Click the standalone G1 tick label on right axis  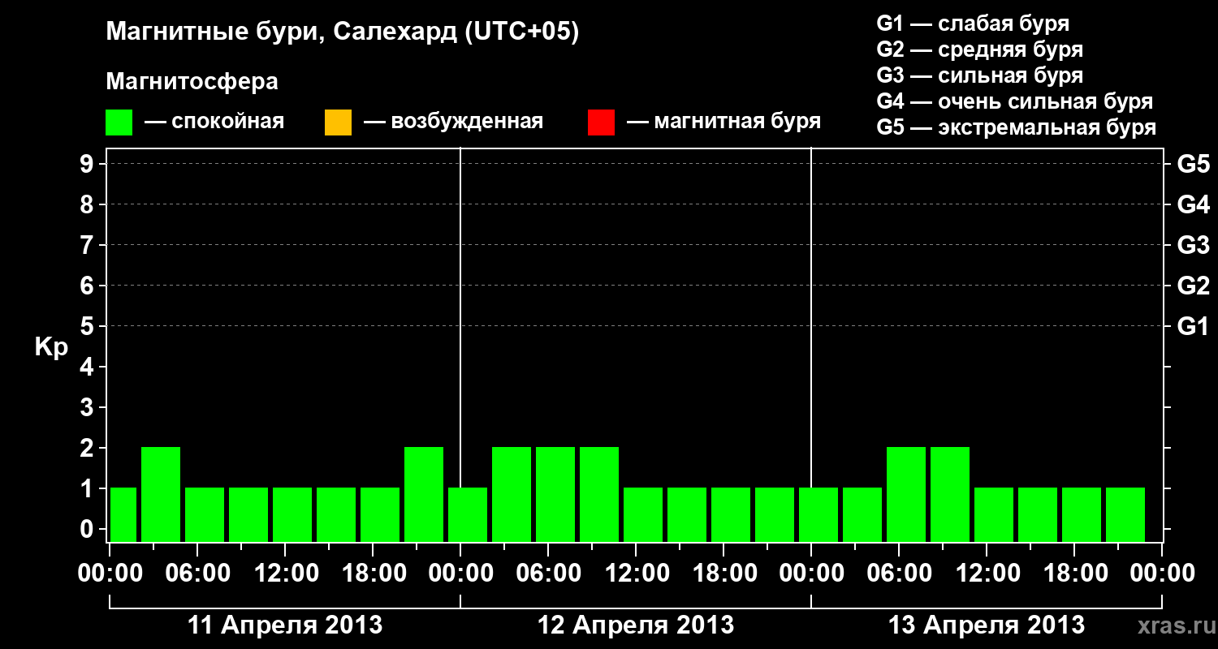click(1194, 327)
